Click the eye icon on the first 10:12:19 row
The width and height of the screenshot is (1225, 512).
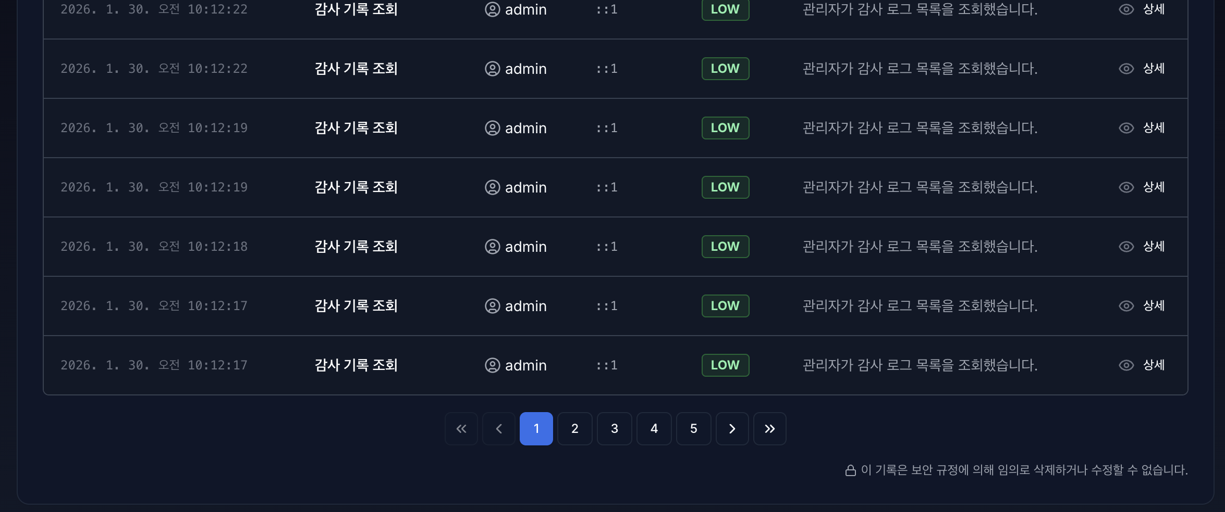click(x=1126, y=127)
